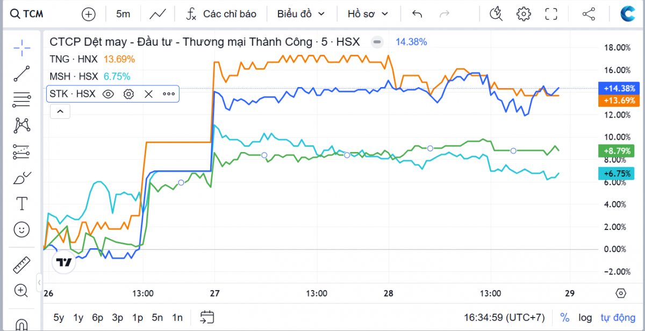Open Các chỉ báo indicators menu
This screenshot has width=645, height=331.
pyautogui.click(x=221, y=14)
